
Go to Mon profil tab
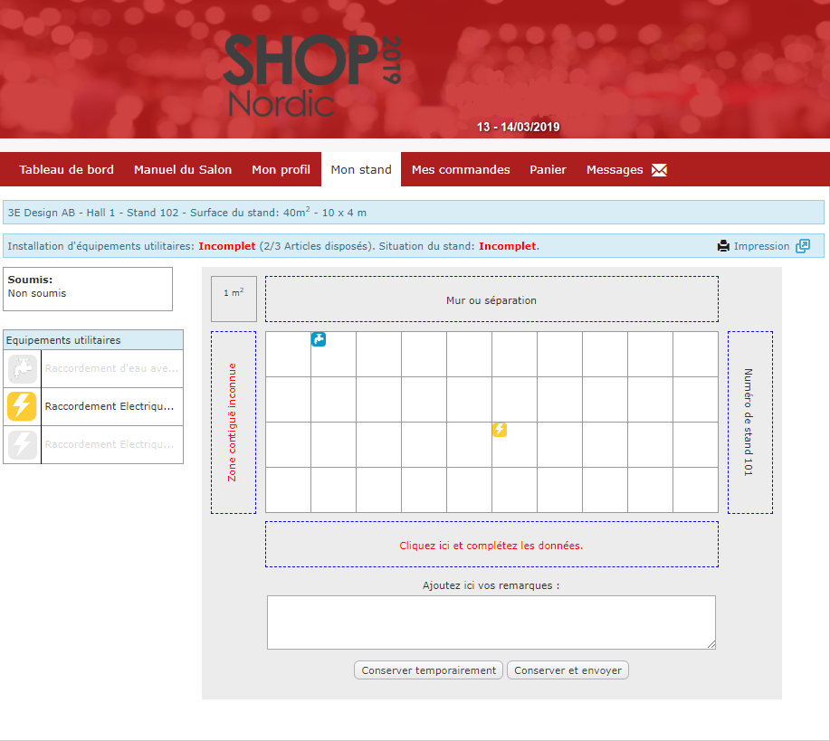click(281, 169)
